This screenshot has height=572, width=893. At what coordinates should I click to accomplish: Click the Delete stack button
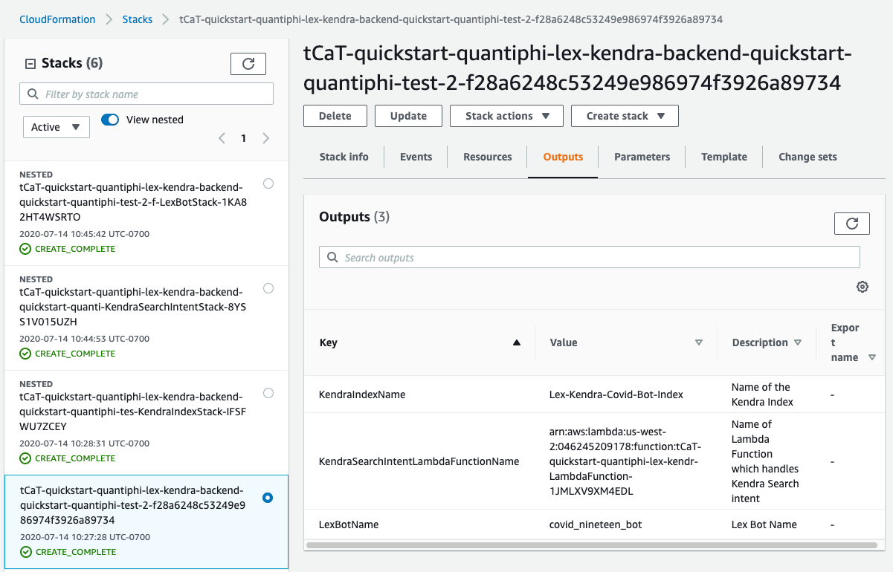[335, 116]
